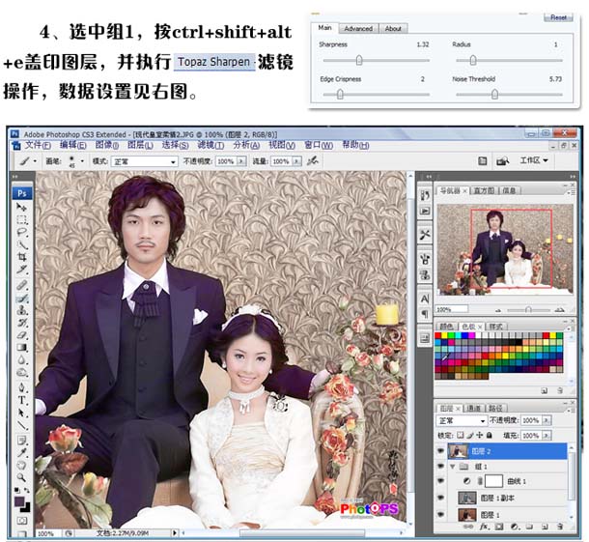Select the Clone Stamp tool
The width and height of the screenshot is (589, 542).
click(21, 310)
